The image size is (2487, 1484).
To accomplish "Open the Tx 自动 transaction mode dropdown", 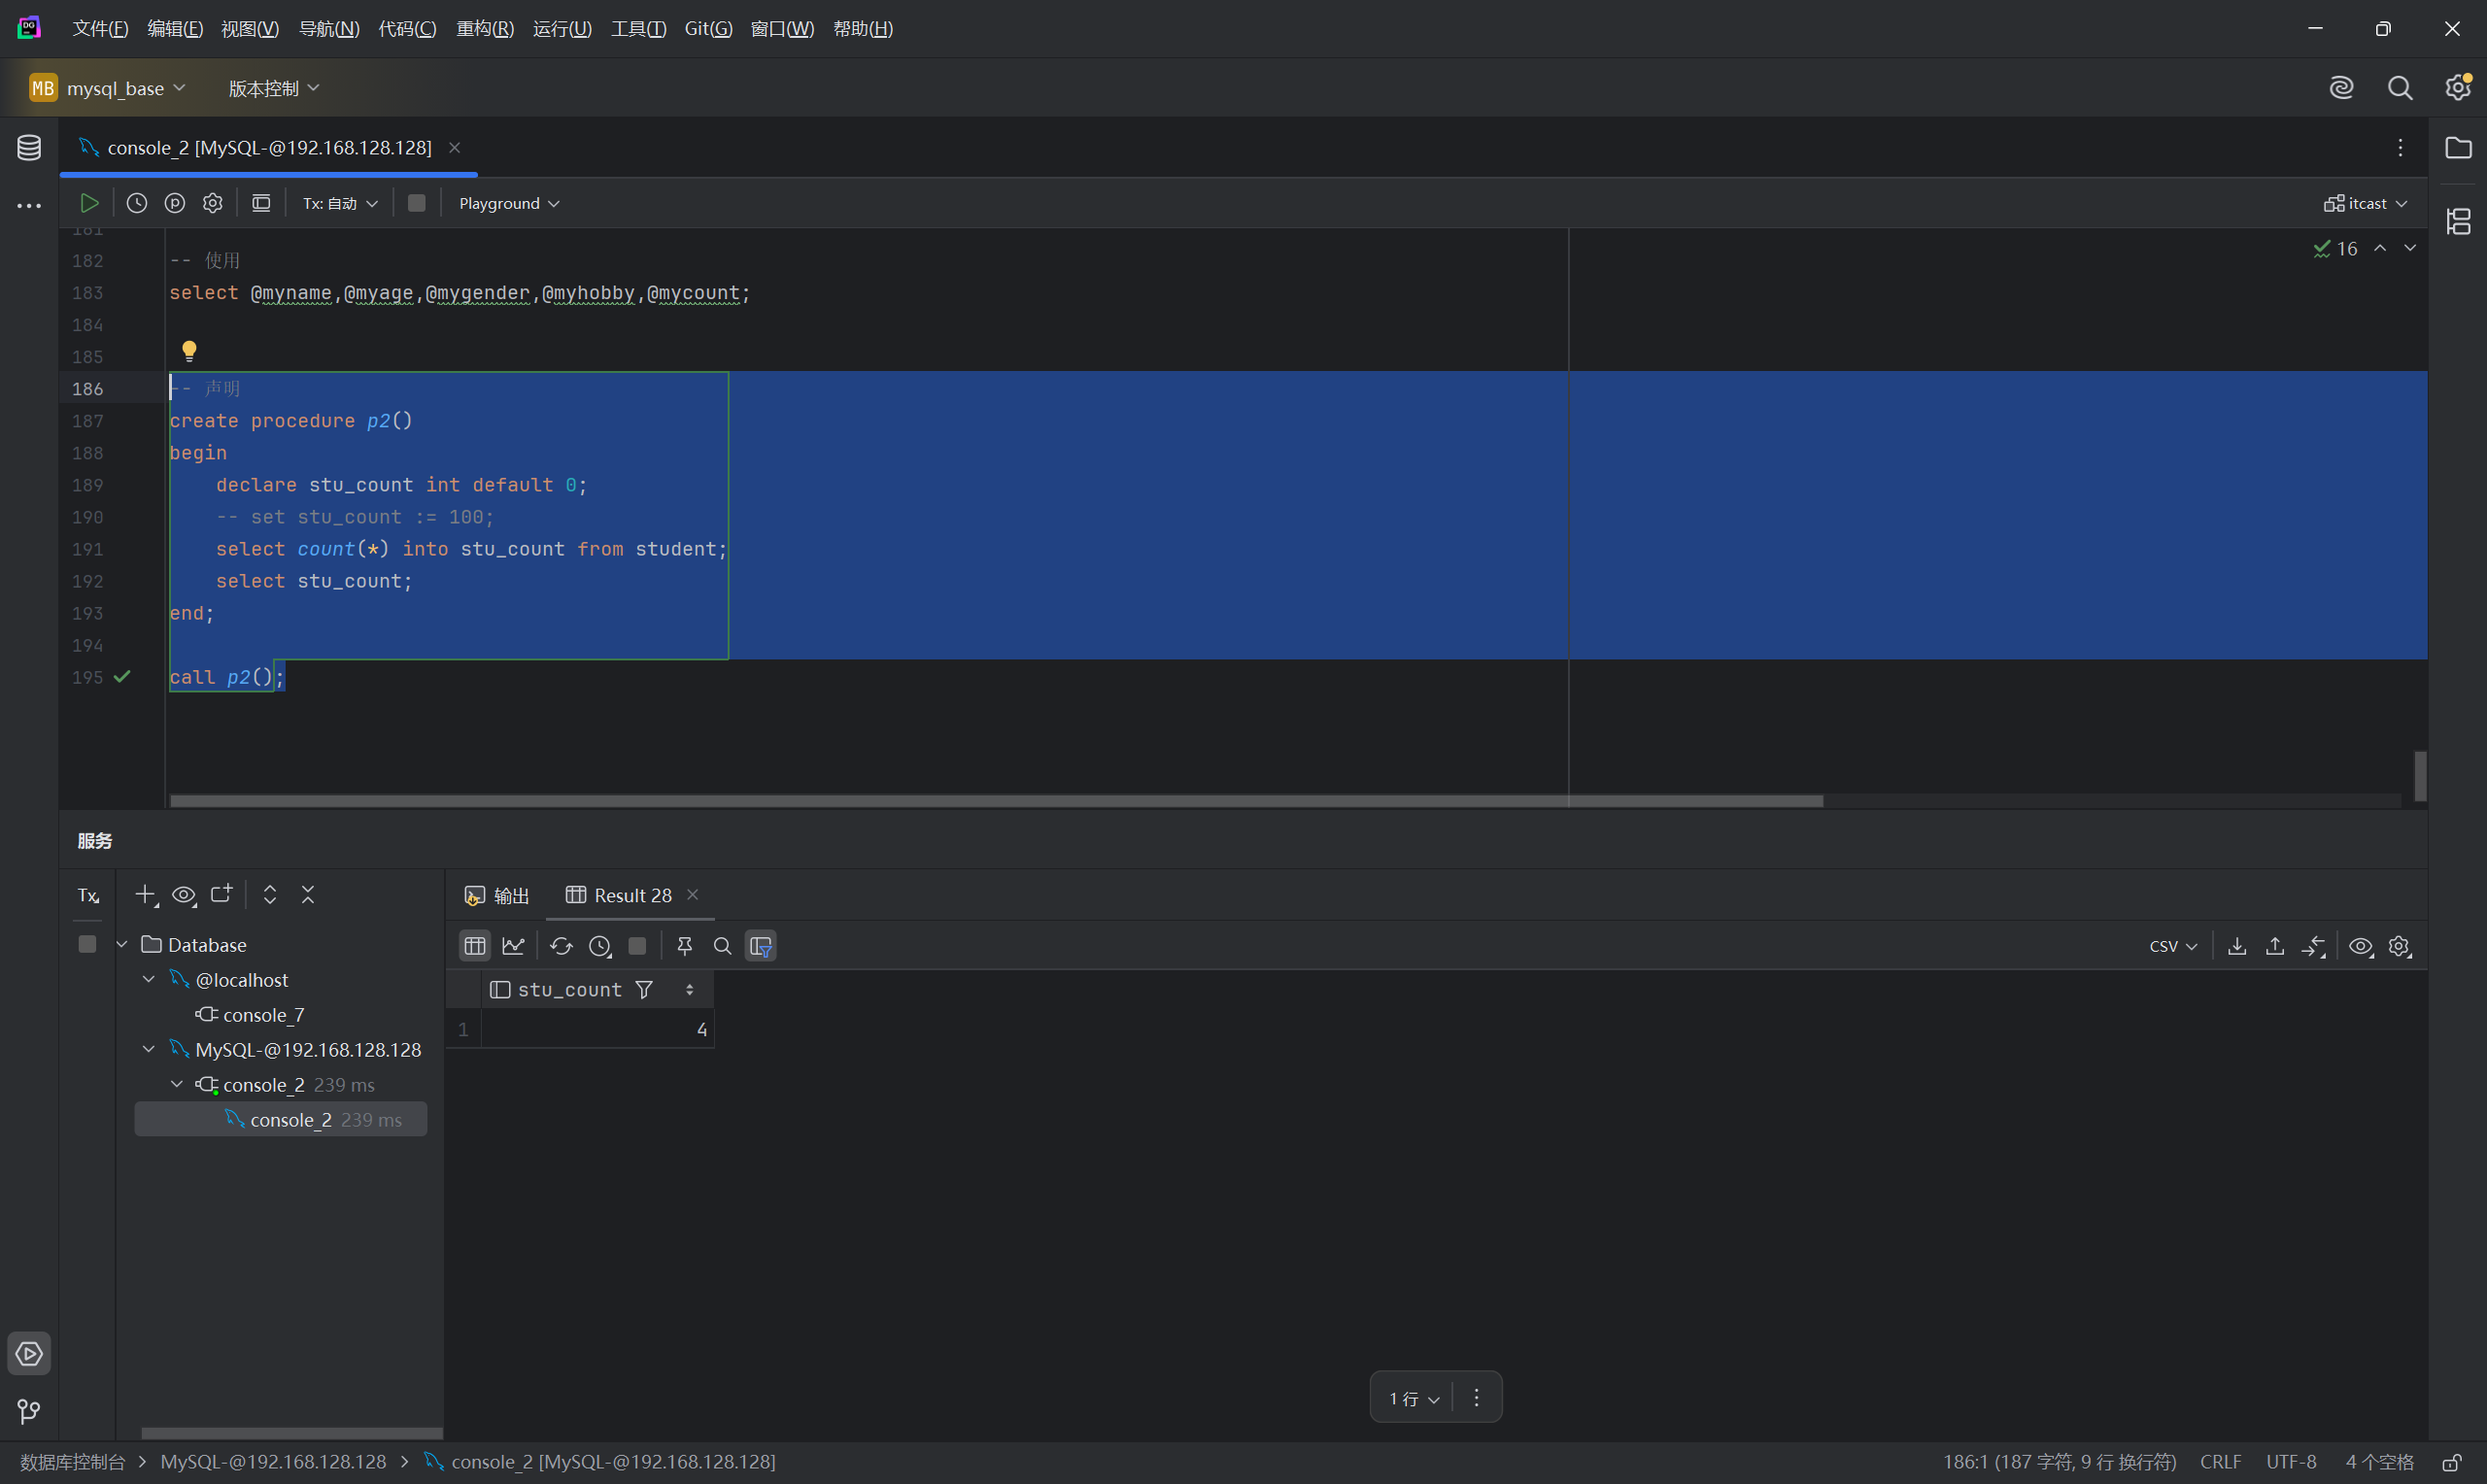I will 340,203.
